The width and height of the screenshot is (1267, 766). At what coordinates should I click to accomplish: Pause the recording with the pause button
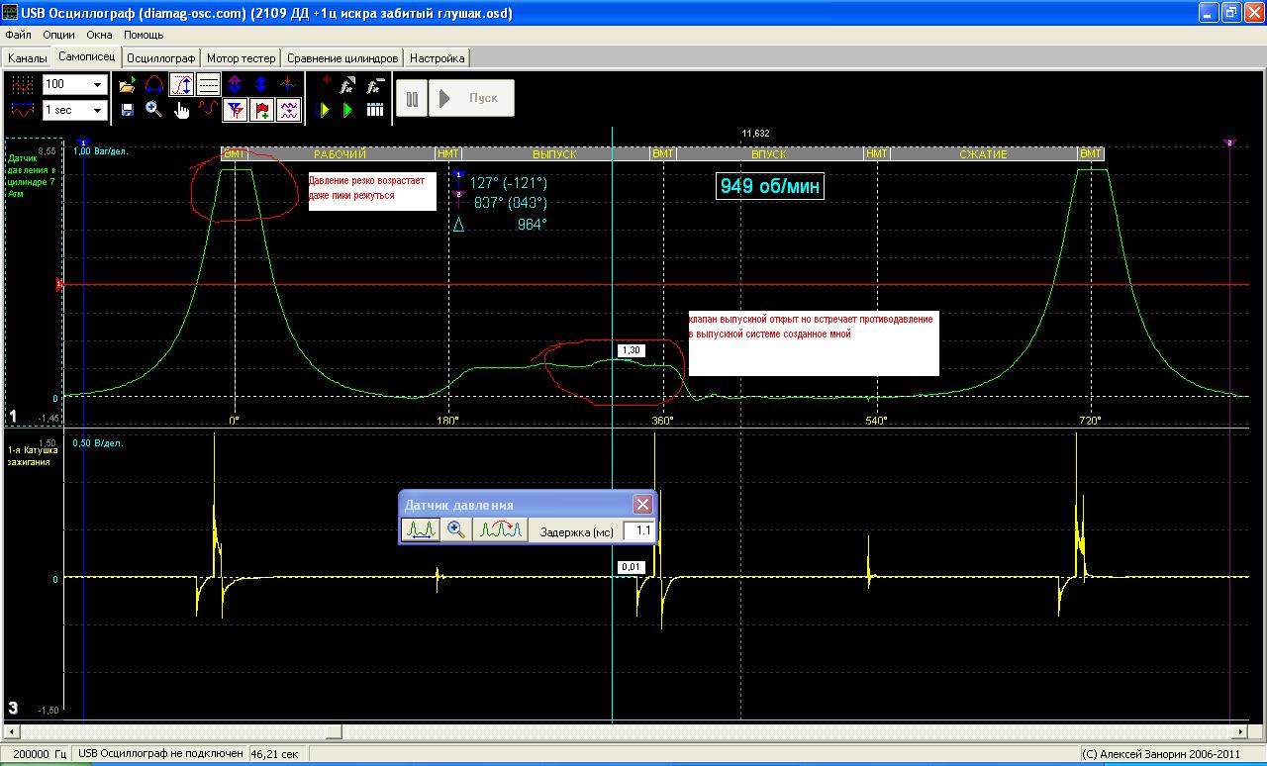(x=412, y=98)
